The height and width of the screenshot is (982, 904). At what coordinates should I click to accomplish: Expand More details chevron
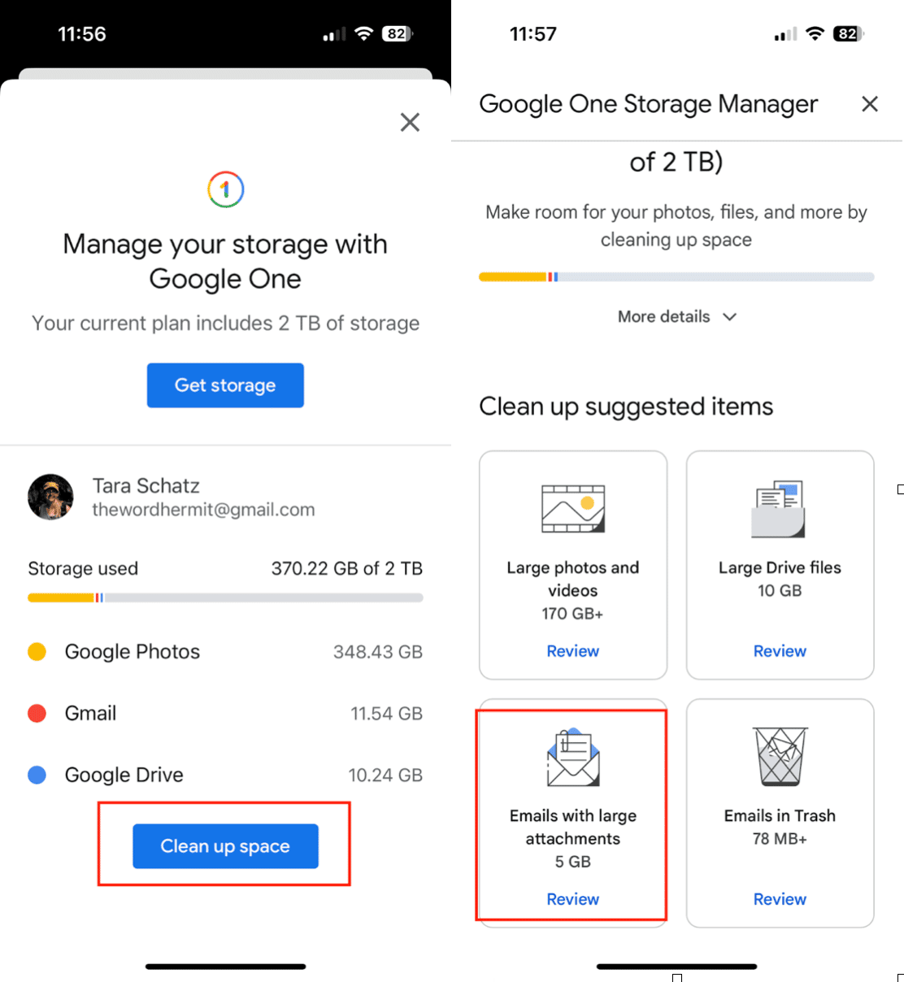(729, 317)
